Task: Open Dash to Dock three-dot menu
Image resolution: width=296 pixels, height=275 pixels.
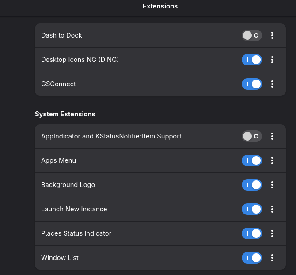Action: click(272, 35)
